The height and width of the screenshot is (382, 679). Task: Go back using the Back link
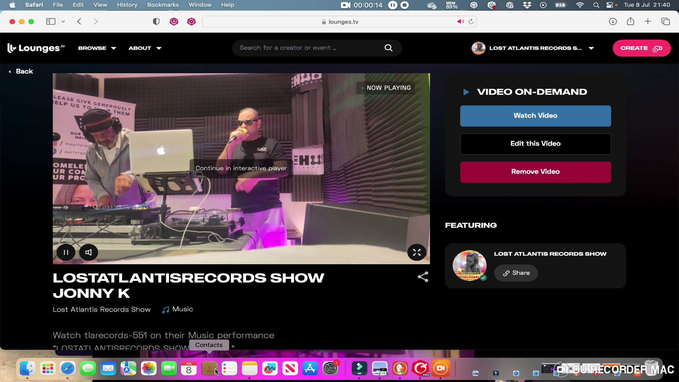[21, 71]
